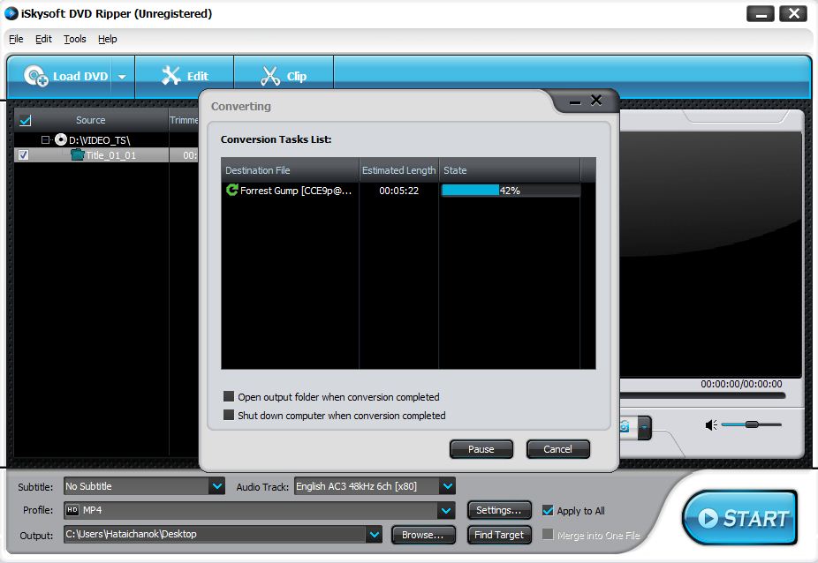Open the Subtitle dropdown

coord(217,486)
